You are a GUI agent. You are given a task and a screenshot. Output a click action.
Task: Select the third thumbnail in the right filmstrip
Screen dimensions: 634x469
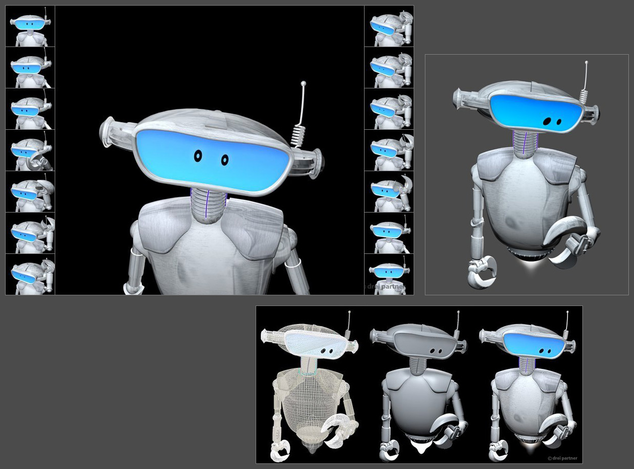(389, 109)
